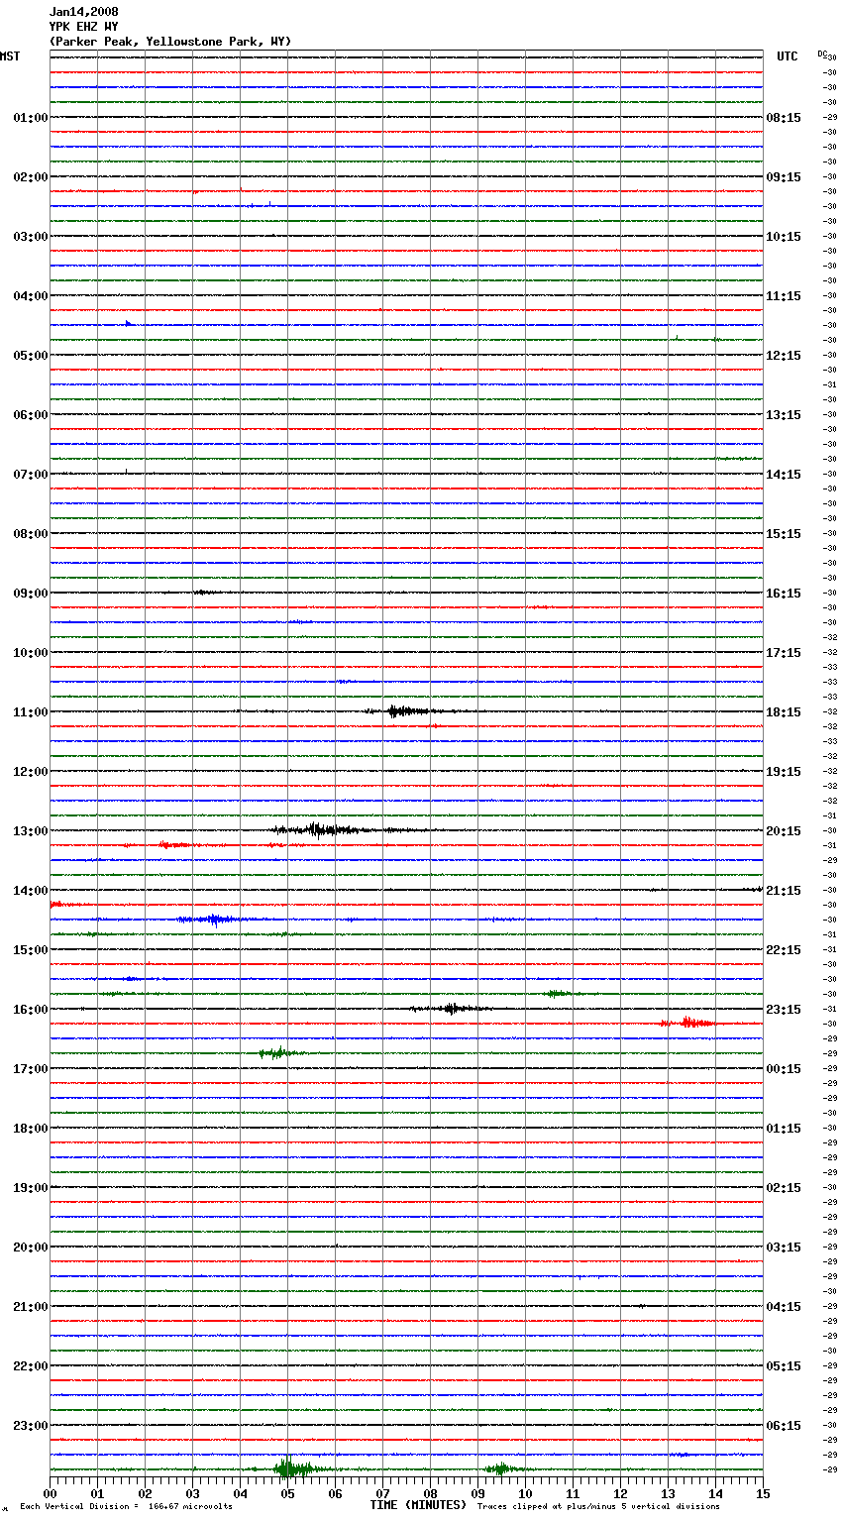Click the 23:15 UTC time label
This screenshot has height=1520, width=842.
pyautogui.click(x=784, y=1010)
